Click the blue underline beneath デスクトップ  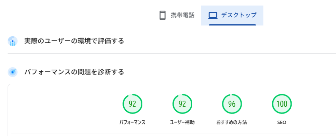(x=232, y=25)
